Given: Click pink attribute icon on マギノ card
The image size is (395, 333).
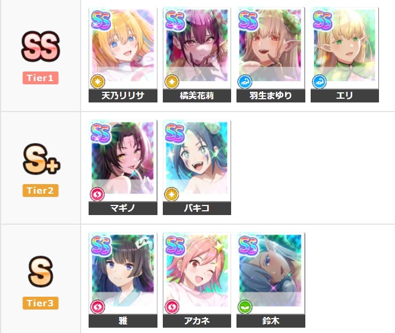Looking at the screenshot, I should point(98,194).
